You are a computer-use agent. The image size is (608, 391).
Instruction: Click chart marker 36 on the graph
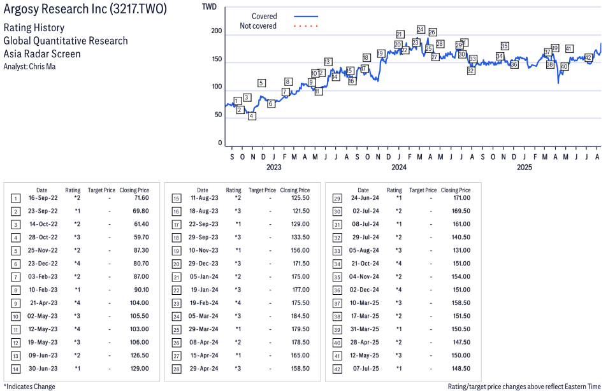[x=514, y=64]
